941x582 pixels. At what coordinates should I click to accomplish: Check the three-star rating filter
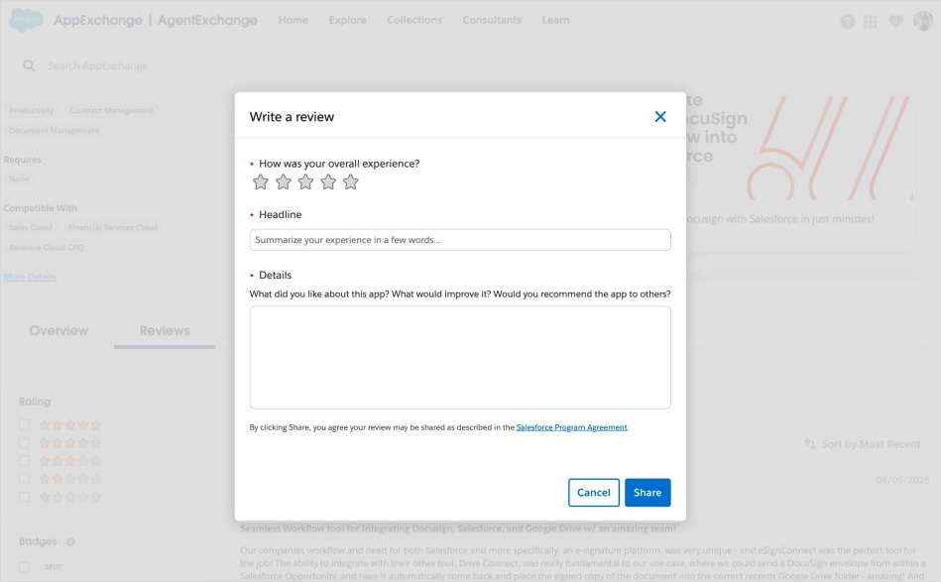(24, 461)
